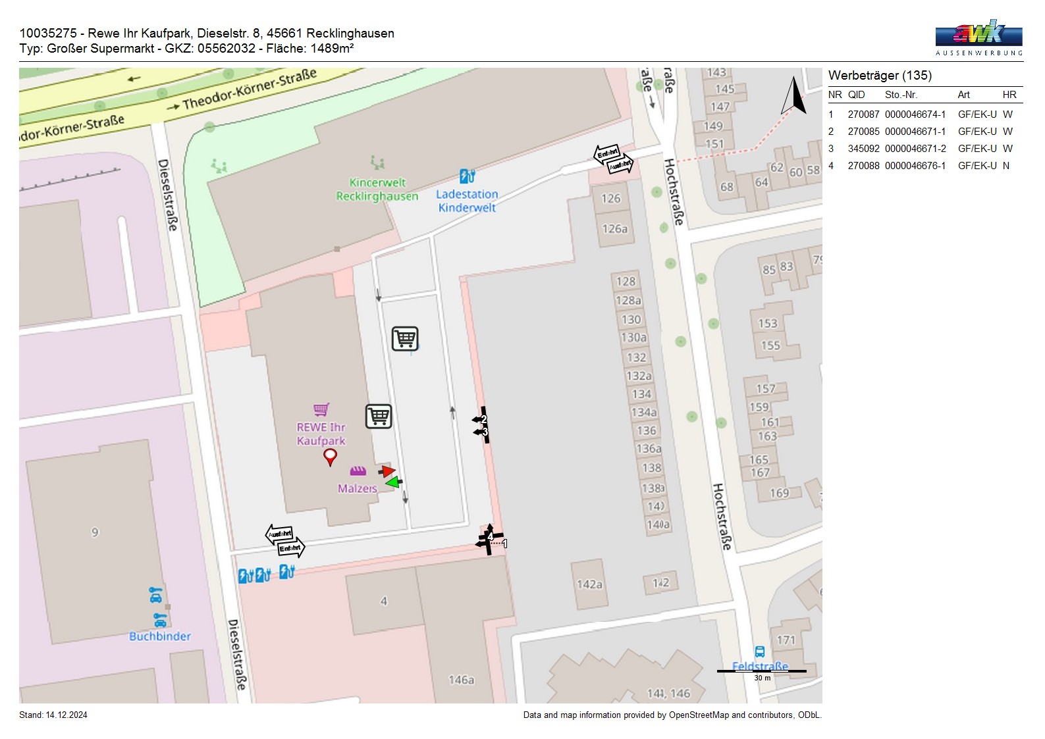Click the green arrow at store entrance
This screenshot has width=1045, height=739.
pyautogui.click(x=394, y=482)
